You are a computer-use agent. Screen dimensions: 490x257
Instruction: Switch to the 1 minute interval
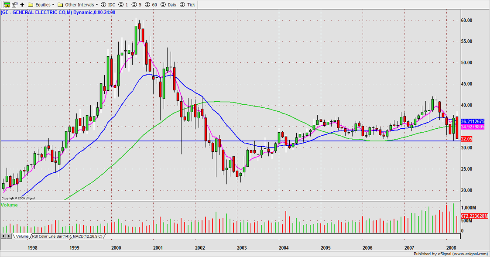click(x=123, y=5)
